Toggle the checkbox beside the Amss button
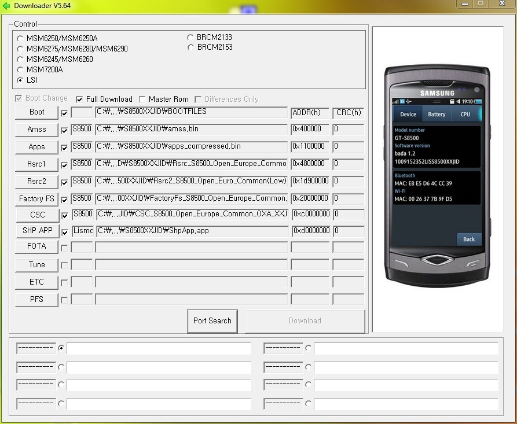 [64, 131]
